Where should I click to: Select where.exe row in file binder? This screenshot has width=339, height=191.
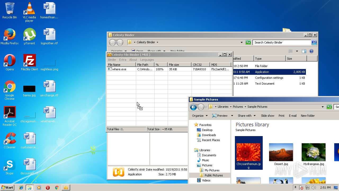point(169,69)
